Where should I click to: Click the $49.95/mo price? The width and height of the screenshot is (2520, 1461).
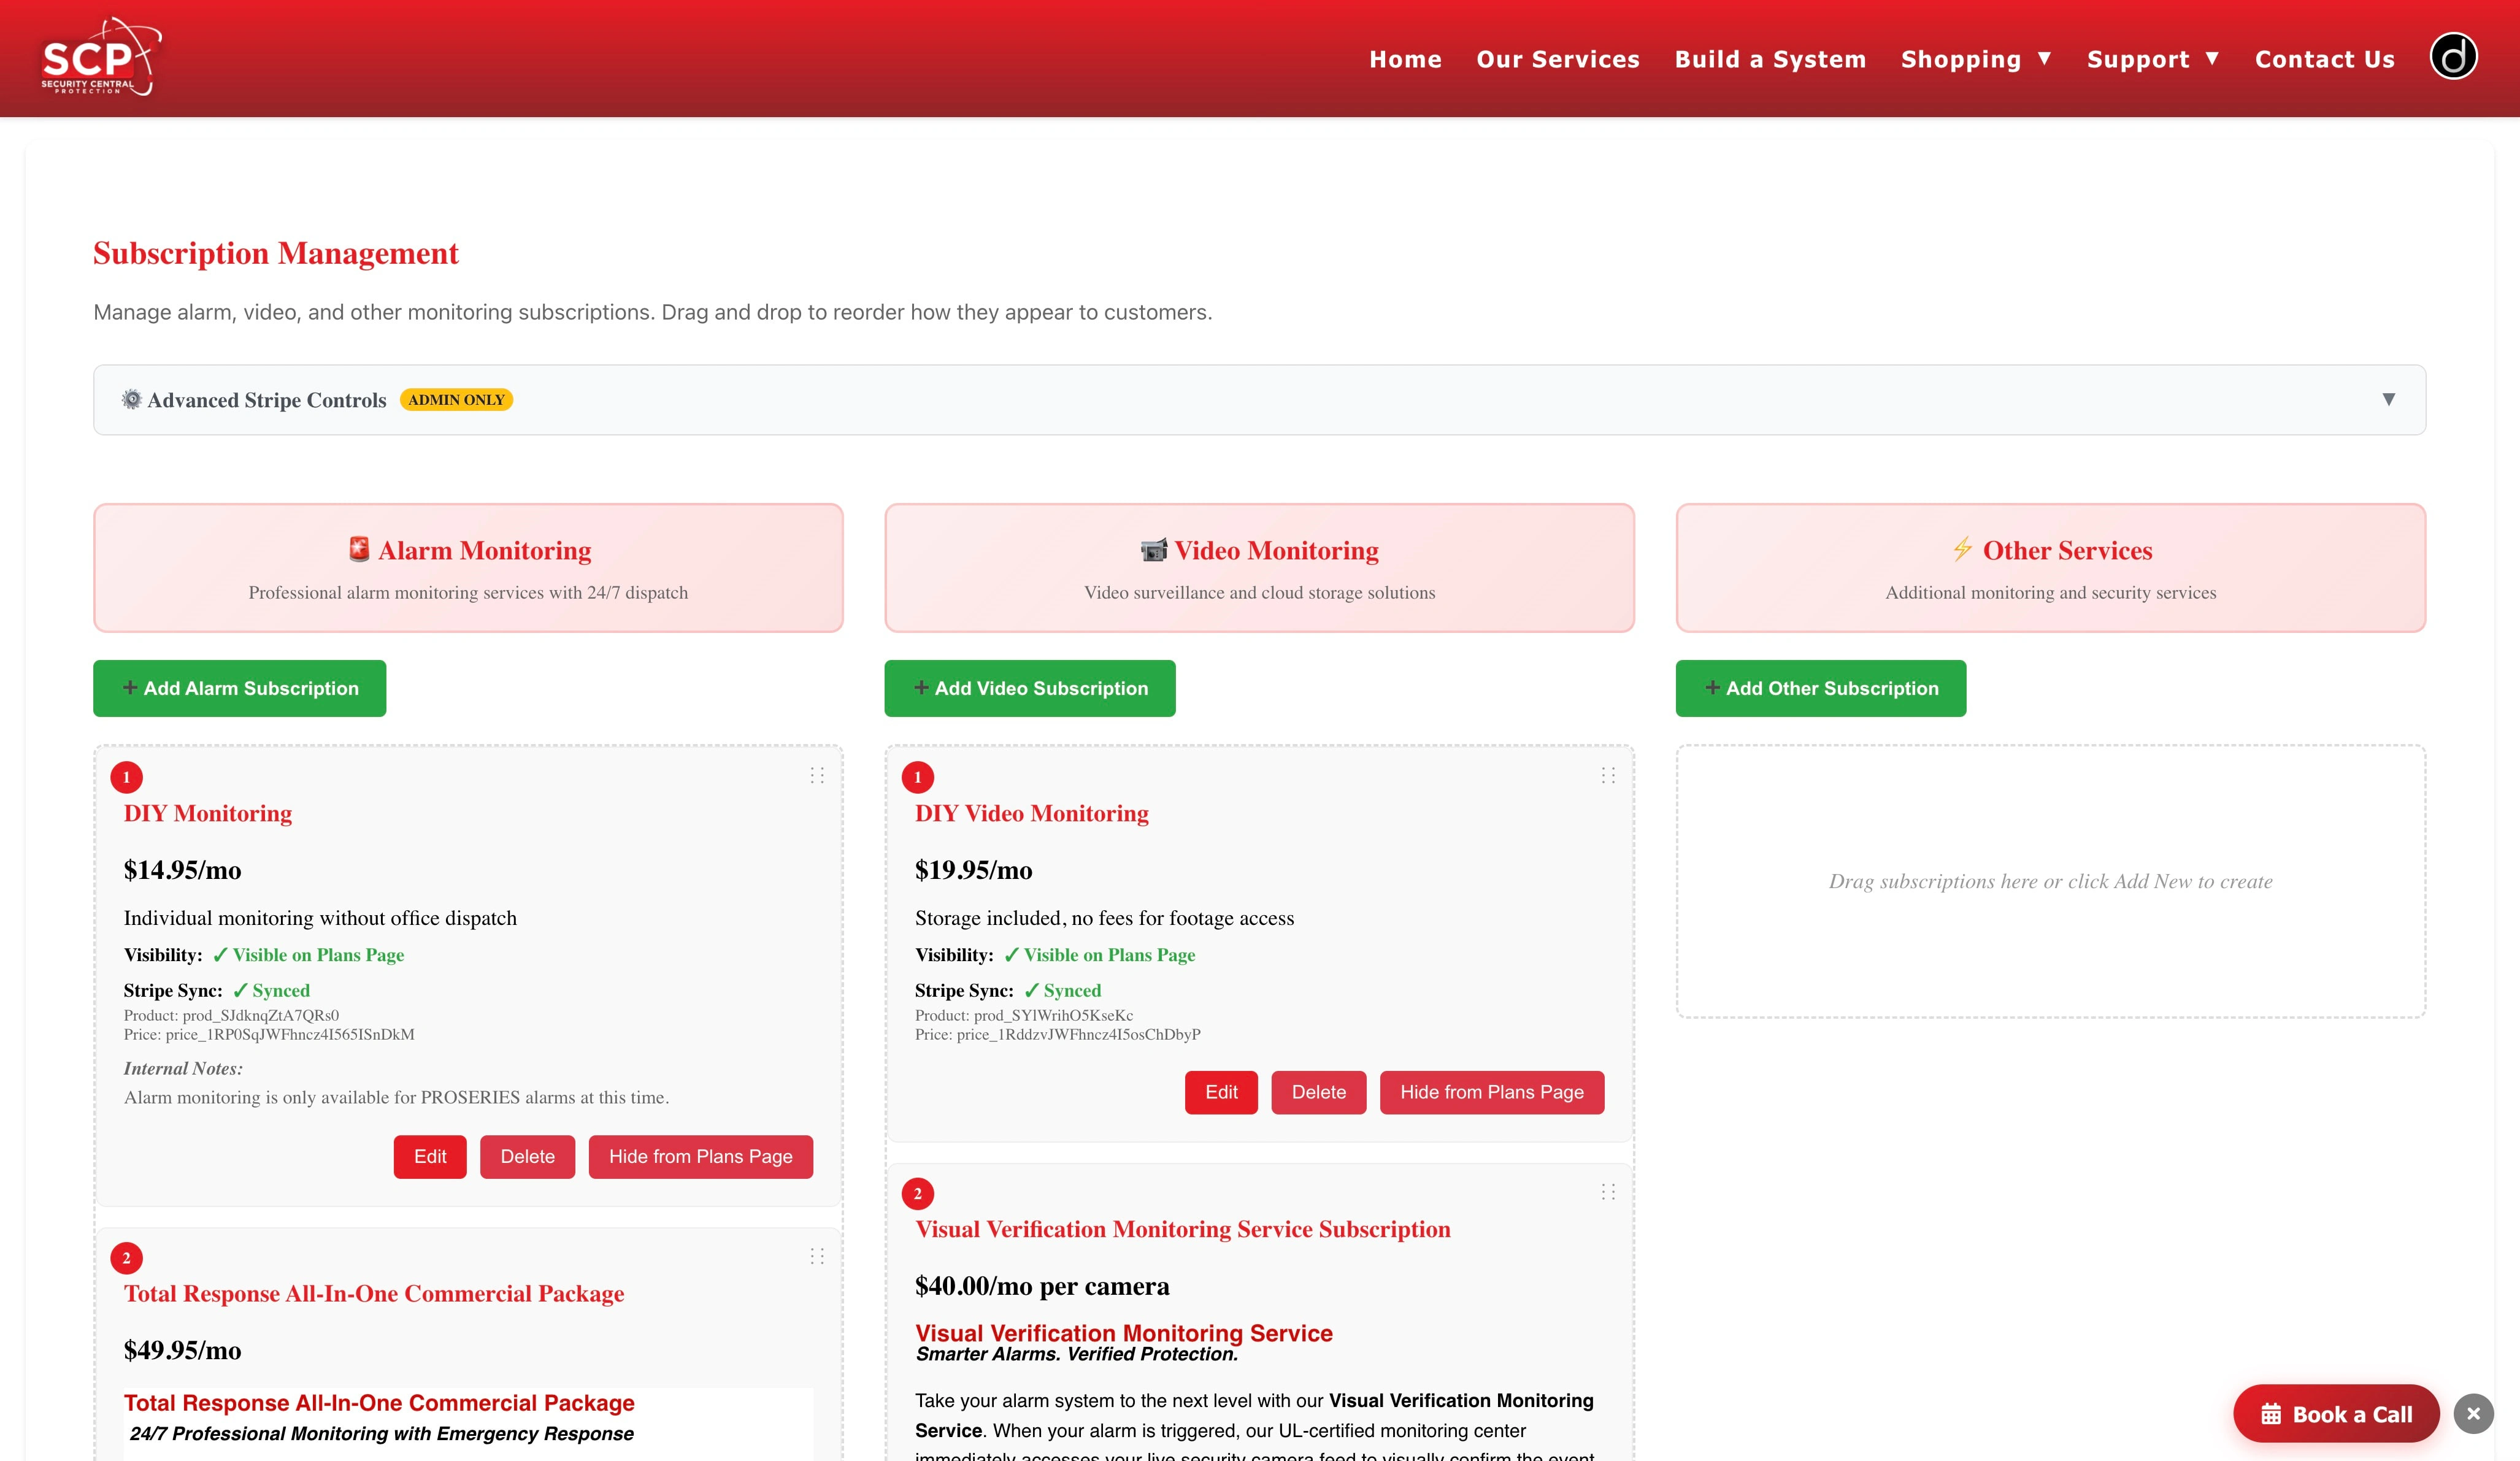click(x=182, y=1350)
